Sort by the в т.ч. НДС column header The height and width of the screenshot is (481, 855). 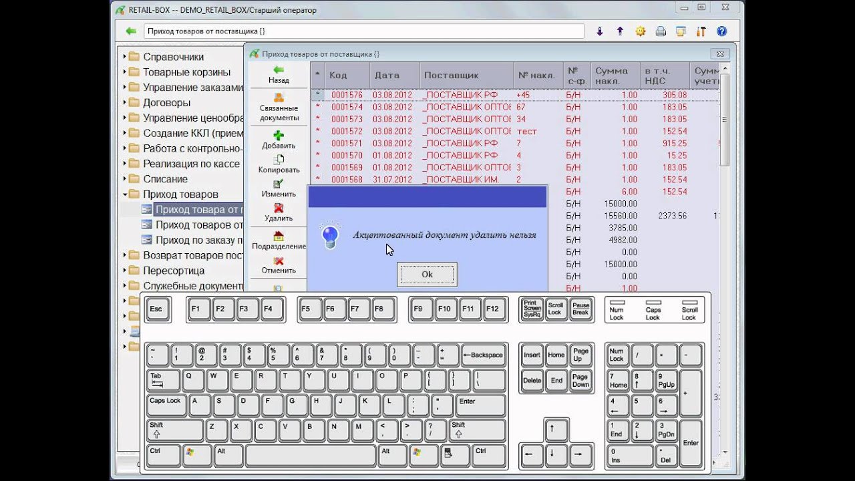pos(665,75)
